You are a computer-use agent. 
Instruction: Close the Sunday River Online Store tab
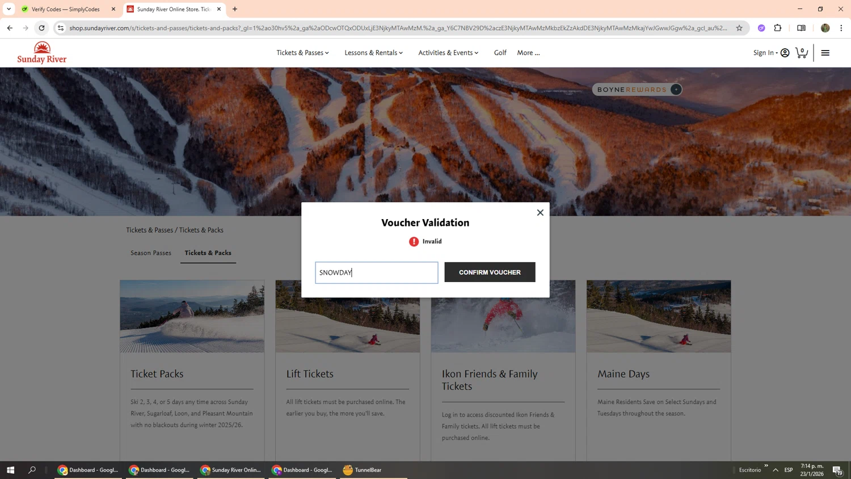[x=219, y=9]
